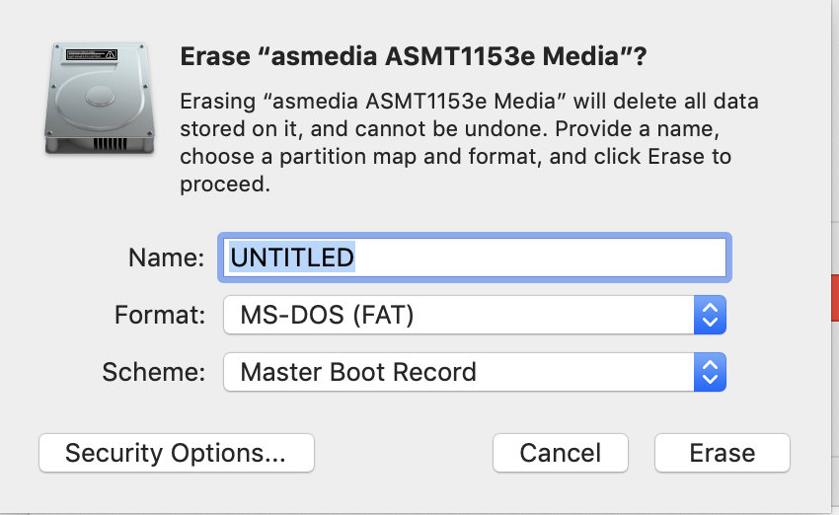Image resolution: width=839 pixels, height=515 pixels.
Task: Click the erase warning description paragraph
Action: pyautogui.click(x=469, y=142)
